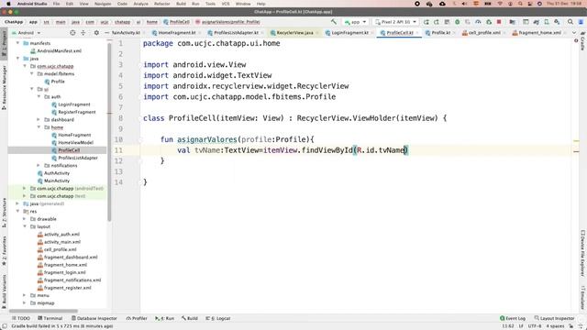The height and width of the screenshot is (330, 587).
Task: Expand the dashboard package
Action: coord(39,120)
